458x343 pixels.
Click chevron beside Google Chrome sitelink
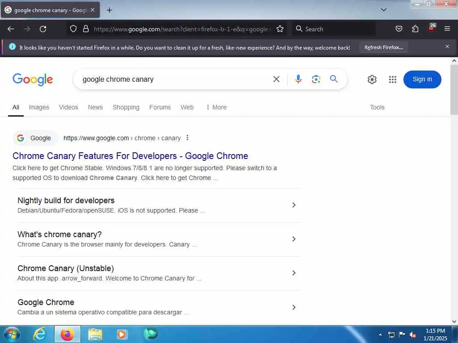294,307
